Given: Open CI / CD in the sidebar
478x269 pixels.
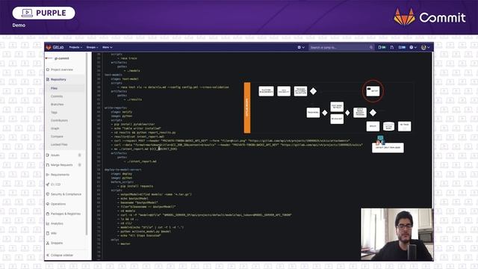Looking at the screenshot, I should (55, 185).
